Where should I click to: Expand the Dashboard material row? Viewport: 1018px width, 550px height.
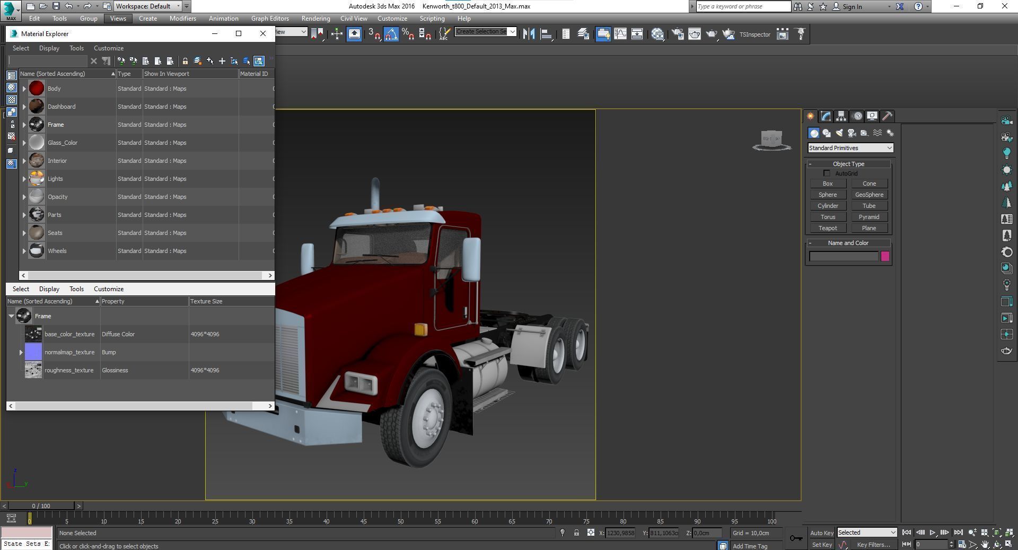click(24, 107)
